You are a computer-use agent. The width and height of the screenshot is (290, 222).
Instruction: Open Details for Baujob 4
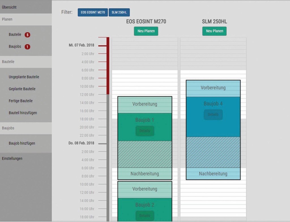(x=213, y=115)
